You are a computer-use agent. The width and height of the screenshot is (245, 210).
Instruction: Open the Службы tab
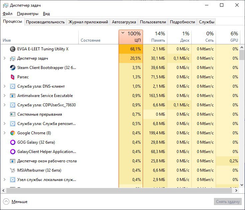(x=207, y=22)
